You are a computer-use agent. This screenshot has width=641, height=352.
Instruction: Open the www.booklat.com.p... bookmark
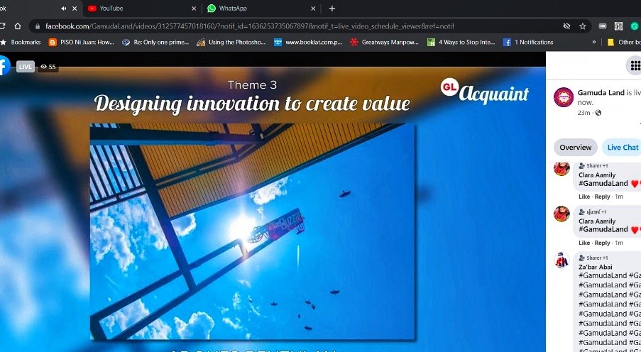click(x=308, y=42)
